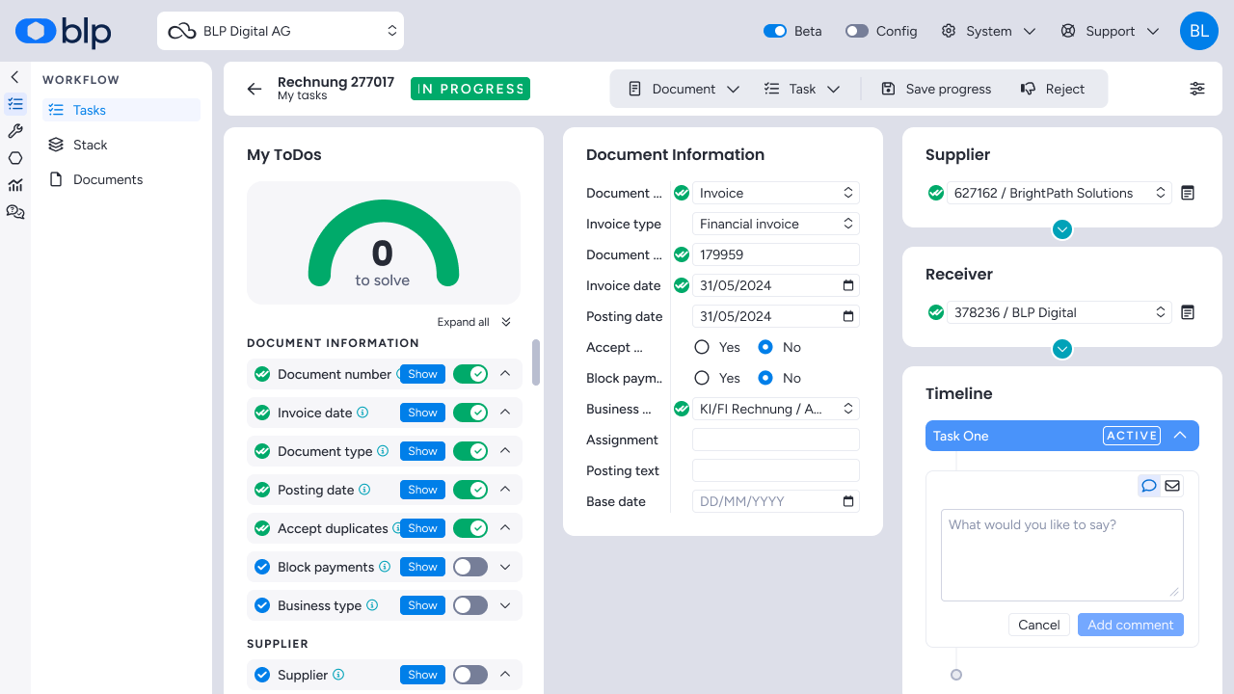Image resolution: width=1234 pixels, height=694 pixels.
Task: Focus the Posting text input field
Action: (x=775, y=470)
